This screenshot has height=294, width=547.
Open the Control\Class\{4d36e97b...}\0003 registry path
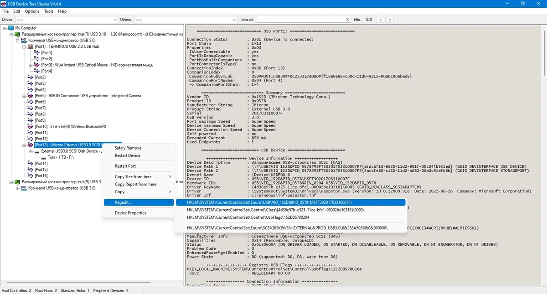pyautogui.click(x=291, y=210)
